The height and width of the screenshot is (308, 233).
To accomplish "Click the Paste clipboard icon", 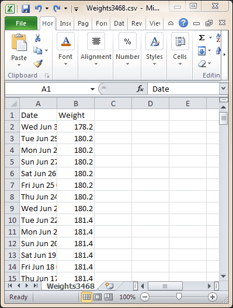I will click(19, 42).
